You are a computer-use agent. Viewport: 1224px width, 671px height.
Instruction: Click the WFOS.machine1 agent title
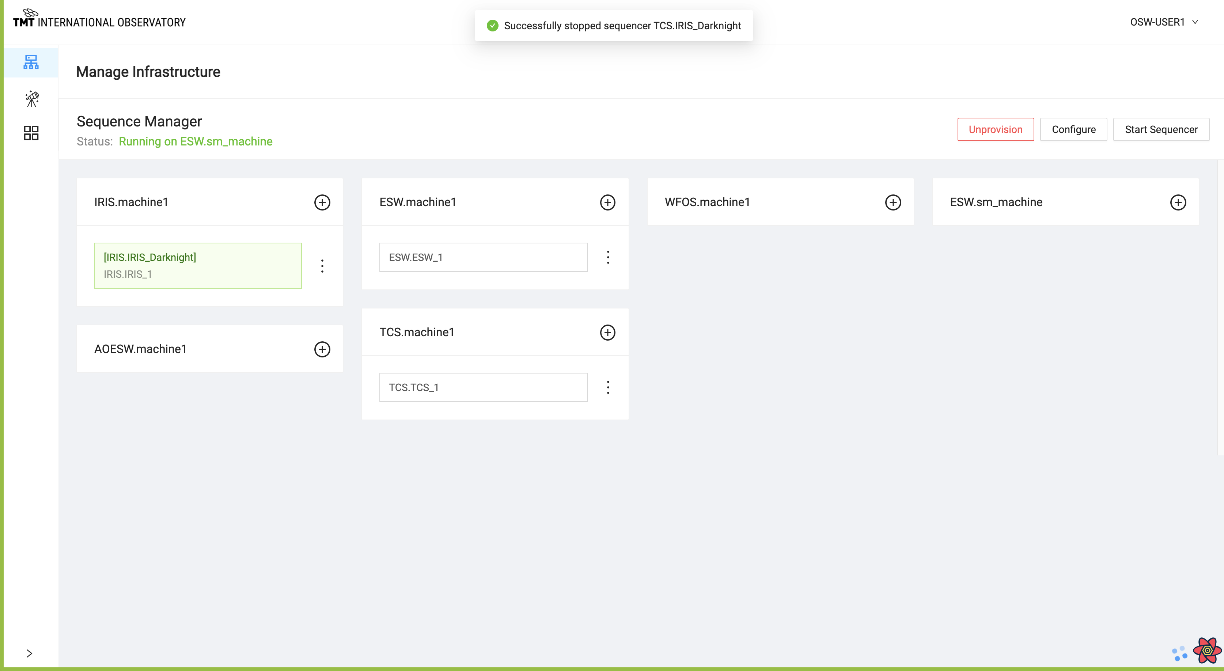point(707,202)
